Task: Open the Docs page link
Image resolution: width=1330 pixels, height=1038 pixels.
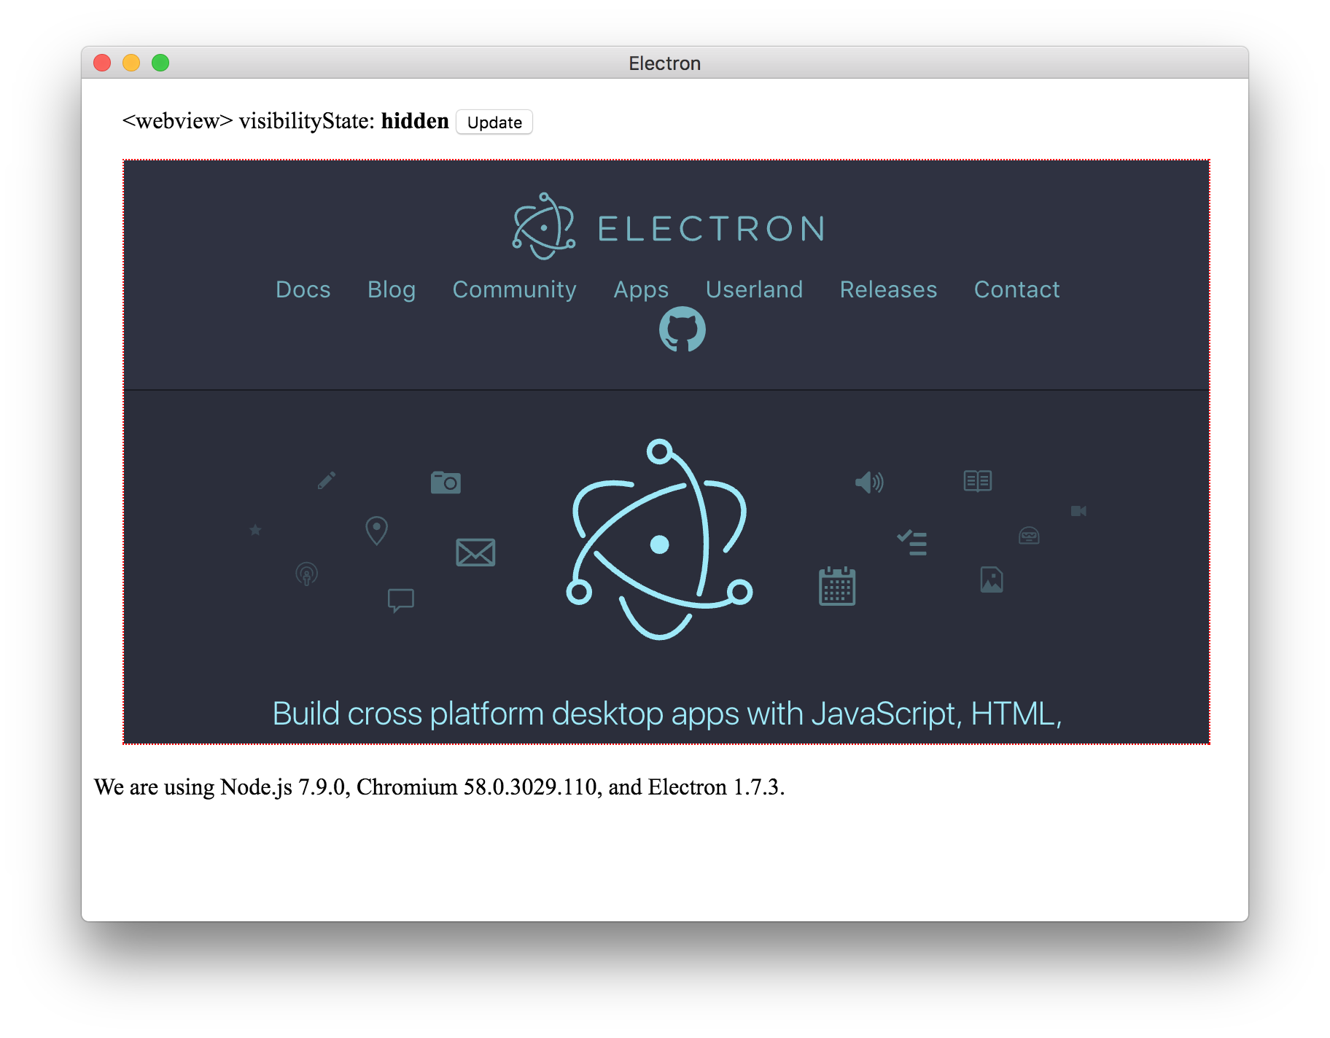Action: [303, 289]
